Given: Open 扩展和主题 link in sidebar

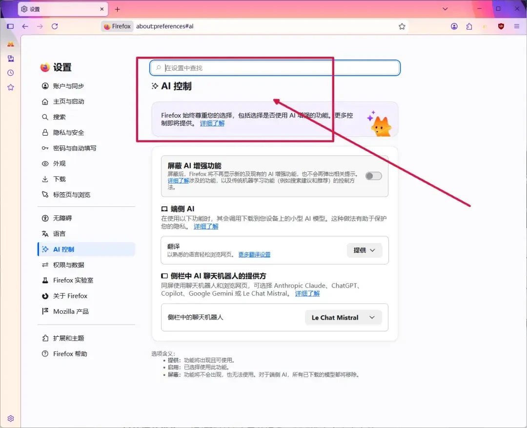Looking at the screenshot, I should [86, 338].
